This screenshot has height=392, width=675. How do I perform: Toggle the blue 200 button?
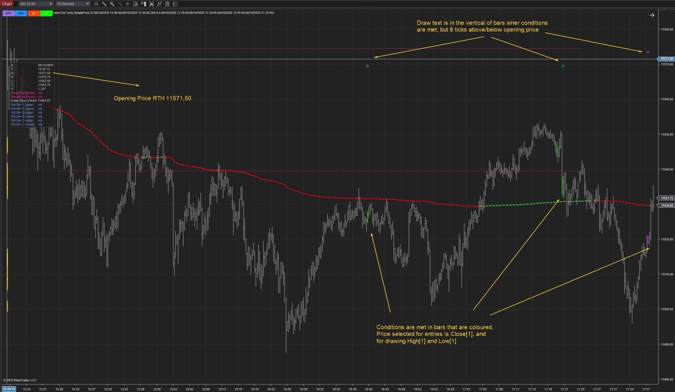21,13
